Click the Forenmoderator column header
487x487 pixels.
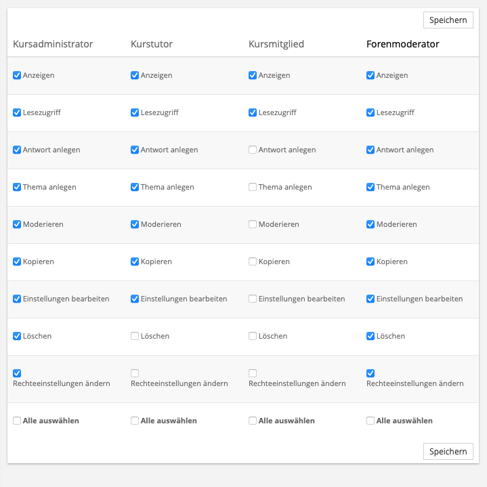pyautogui.click(x=402, y=44)
